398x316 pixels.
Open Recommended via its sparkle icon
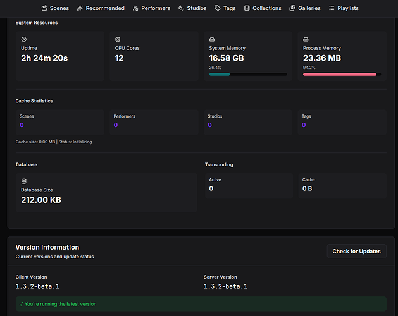80,8
